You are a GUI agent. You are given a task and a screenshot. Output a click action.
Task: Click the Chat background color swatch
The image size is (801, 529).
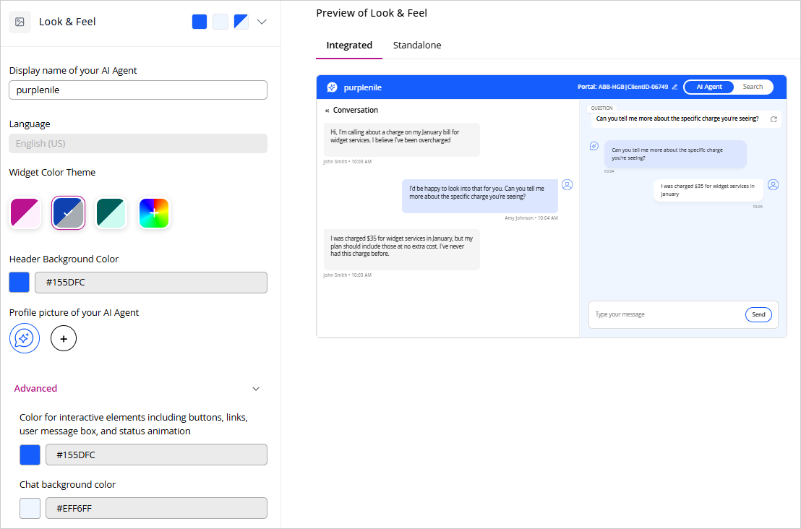pos(30,509)
